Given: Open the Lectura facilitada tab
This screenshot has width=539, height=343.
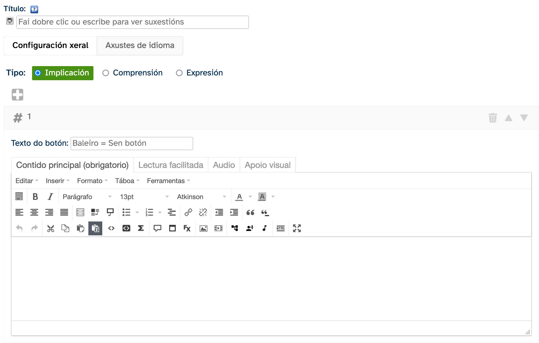Looking at the screenshot, I should pyautogui.click(x=171, y=165).
